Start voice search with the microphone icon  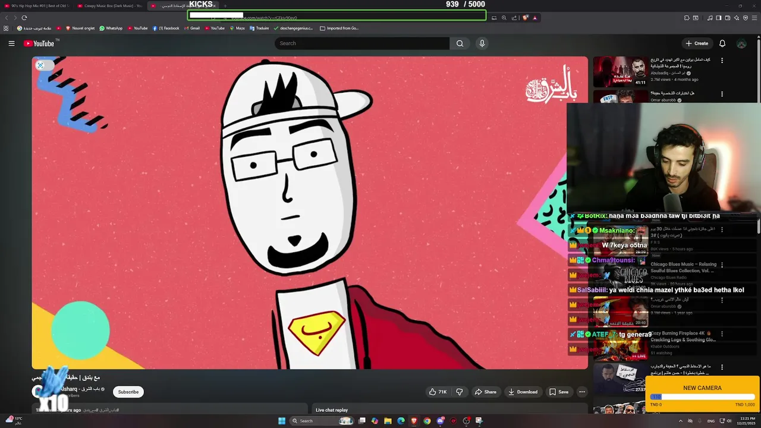[482, 43]
